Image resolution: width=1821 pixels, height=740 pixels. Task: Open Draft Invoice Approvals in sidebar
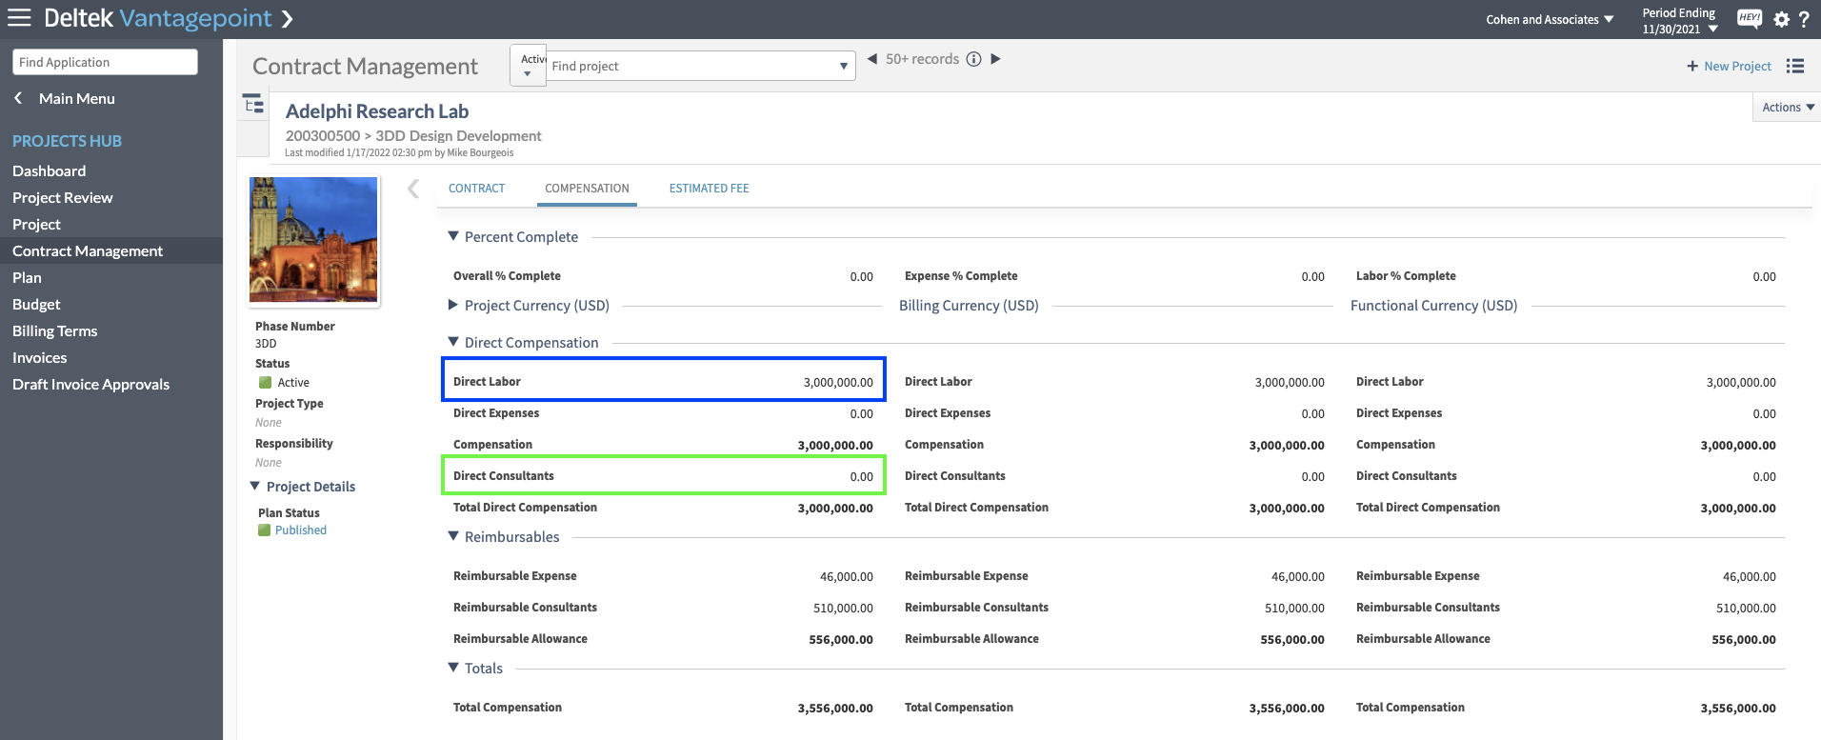91,384
